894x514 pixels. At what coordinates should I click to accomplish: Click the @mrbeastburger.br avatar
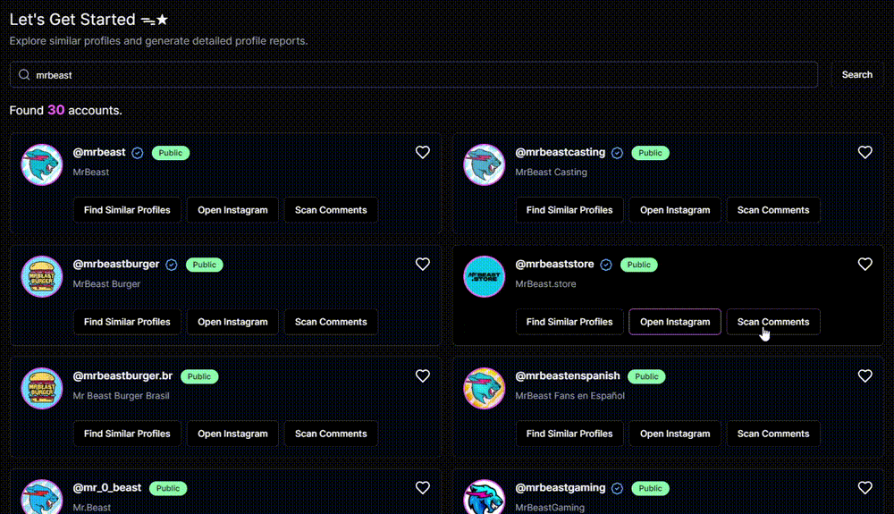[x=42, y=388]
